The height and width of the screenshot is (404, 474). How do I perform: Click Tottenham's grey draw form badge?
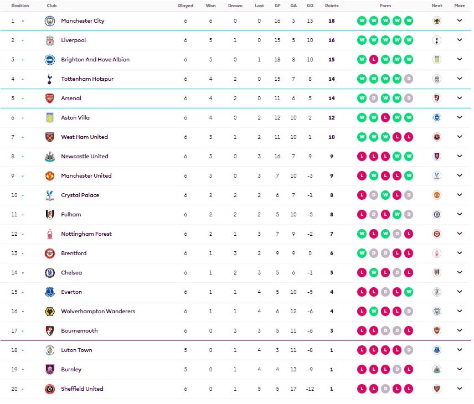[x=409, y=79]
